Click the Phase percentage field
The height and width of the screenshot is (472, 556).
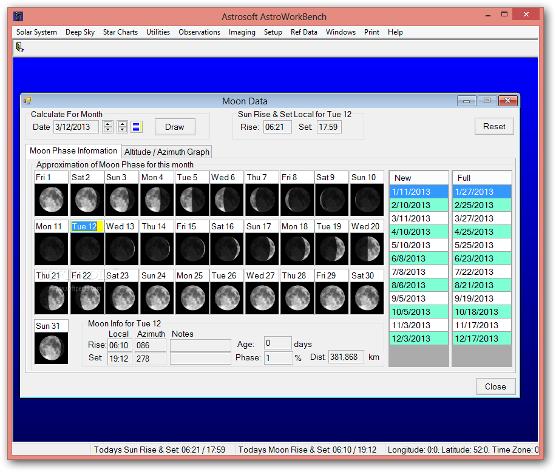[279, 358]
